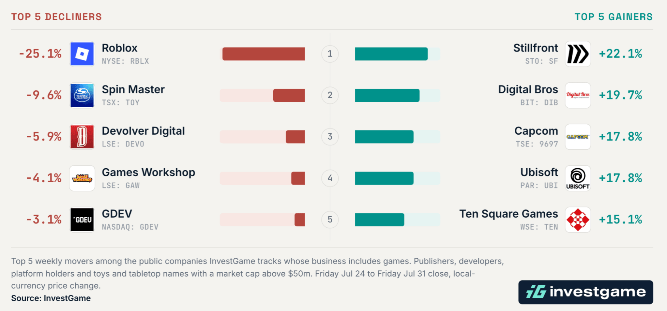The width and height of the screenshot is (667, 311).
Task: Click the Roblox logo icon
Action: pos(82,54)
